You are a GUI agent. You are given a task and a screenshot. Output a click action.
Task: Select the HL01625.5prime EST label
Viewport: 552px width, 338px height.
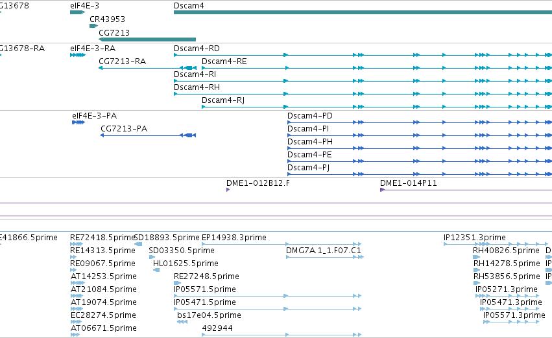click(x=186, y=264)
